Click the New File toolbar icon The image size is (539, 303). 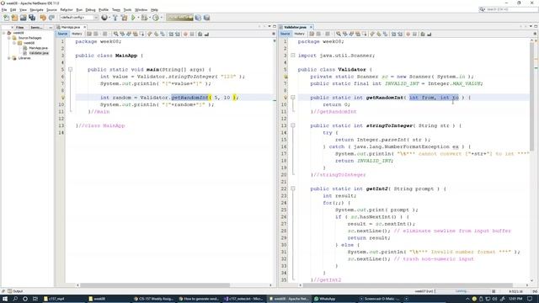[x=6, y=18]
